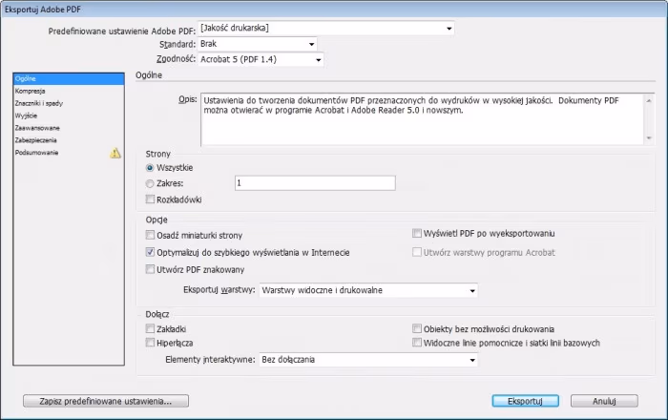Click the Eksportuj button
Viewport: 668px width, 420px height.
(x=525, y=401)
